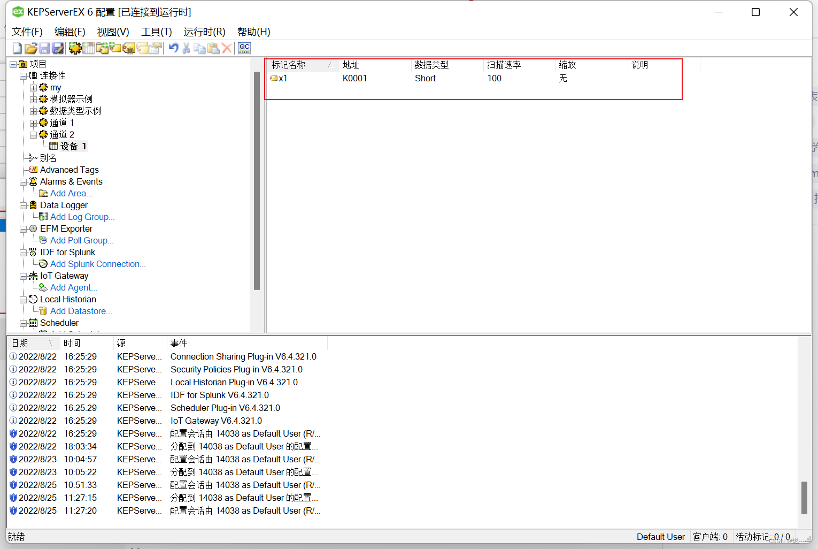The height and width of the screenshot is (549, 818).
Task: Click the Add Area... link
Action: pyautogui.click(x=71, y=193)
